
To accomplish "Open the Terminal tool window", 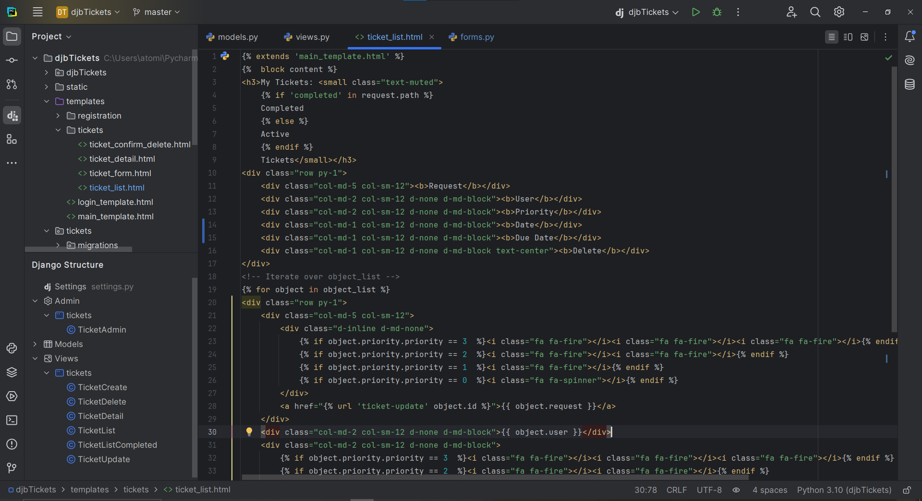I will point(12,420).
